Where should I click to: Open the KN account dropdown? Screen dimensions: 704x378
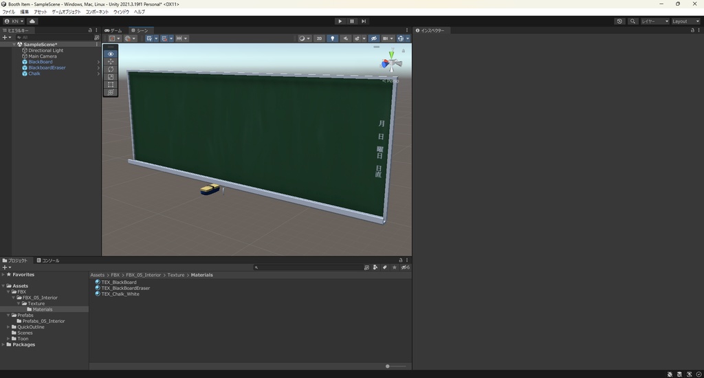tap(14, 21)
